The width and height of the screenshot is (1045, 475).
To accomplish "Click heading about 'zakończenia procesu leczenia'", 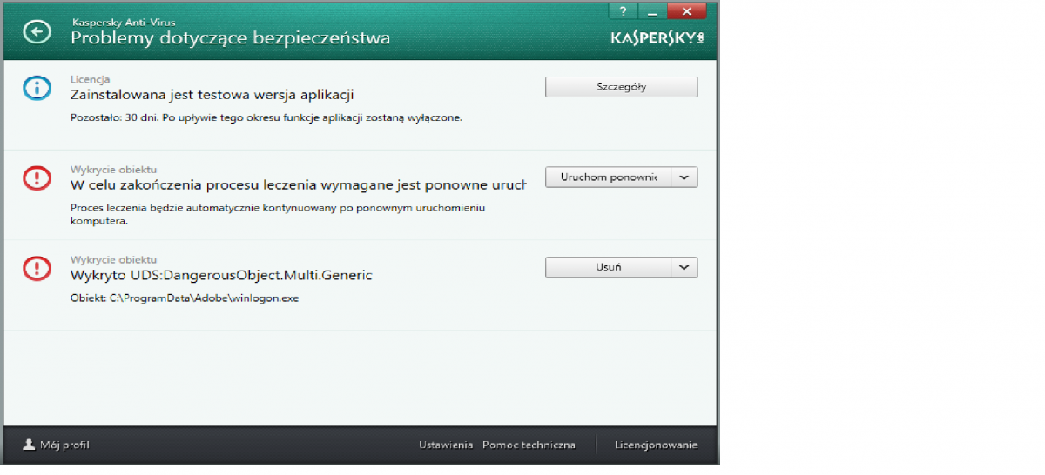I will 299,184.
